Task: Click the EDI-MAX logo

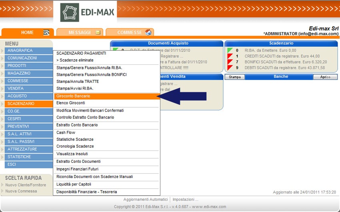Action: pyautogui.click(x=88, y=12)
